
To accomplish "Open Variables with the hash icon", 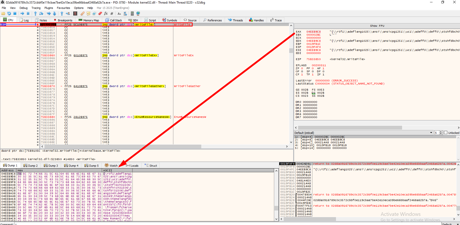I will [x=112, y=13].
